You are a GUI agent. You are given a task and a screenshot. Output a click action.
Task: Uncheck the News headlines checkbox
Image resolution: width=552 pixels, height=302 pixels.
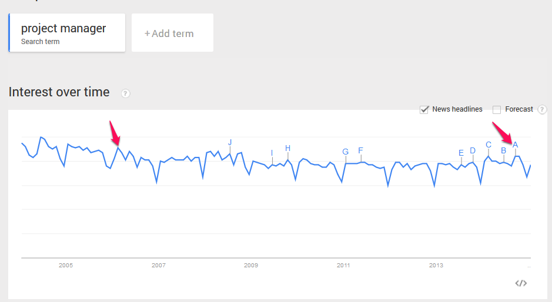[x=424, y=109]
